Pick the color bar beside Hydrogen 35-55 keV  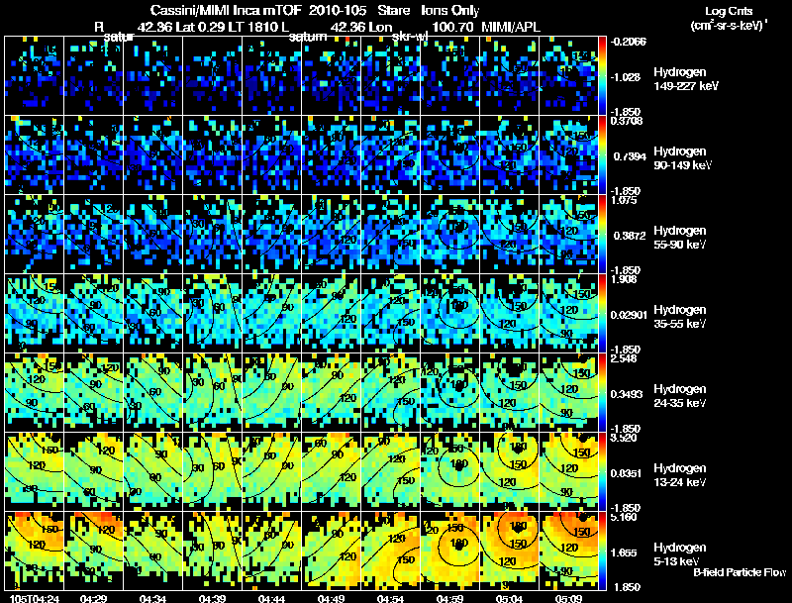pyautogui.click(x=602, y=313)
